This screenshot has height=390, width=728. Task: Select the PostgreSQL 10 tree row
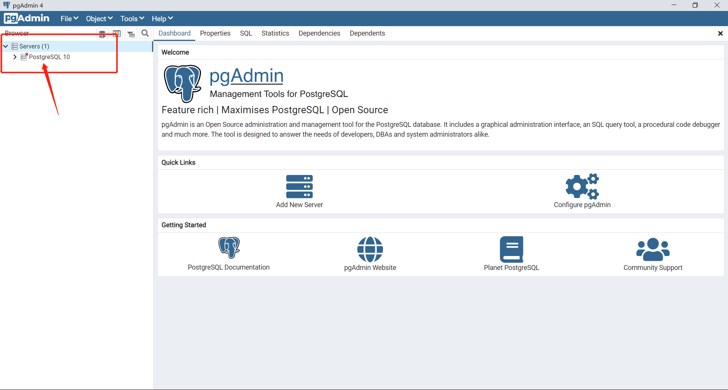(x=76, y=57)
